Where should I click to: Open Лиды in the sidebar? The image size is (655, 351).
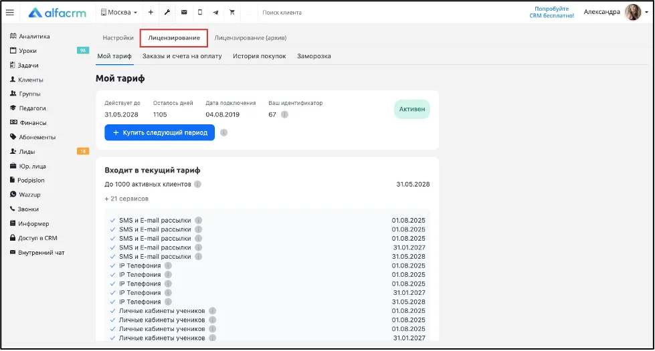(22, 152)
